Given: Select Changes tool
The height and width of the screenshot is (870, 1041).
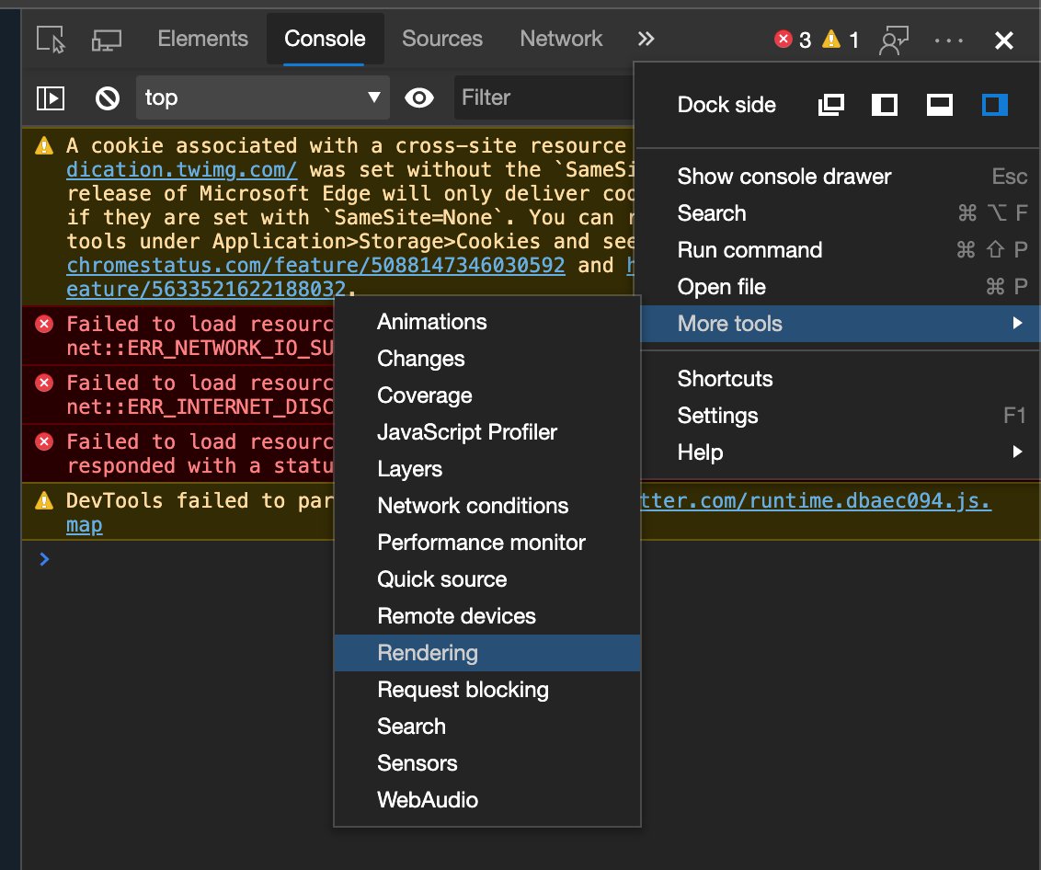Looking at the screenshot, I should pos(487,359).
